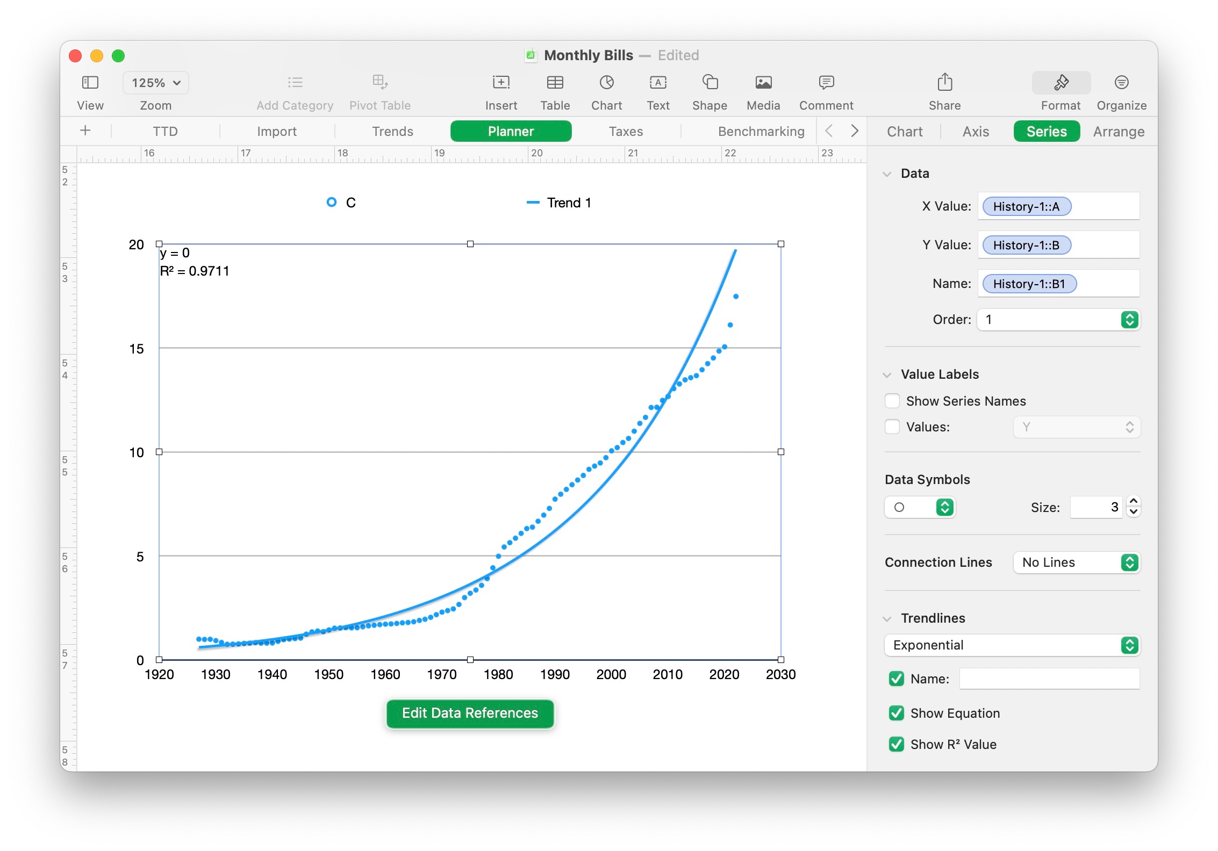Viewport: 1218px width, 851px height.
Task: Add a Text box from toolbar
Action: coord(658,83)
